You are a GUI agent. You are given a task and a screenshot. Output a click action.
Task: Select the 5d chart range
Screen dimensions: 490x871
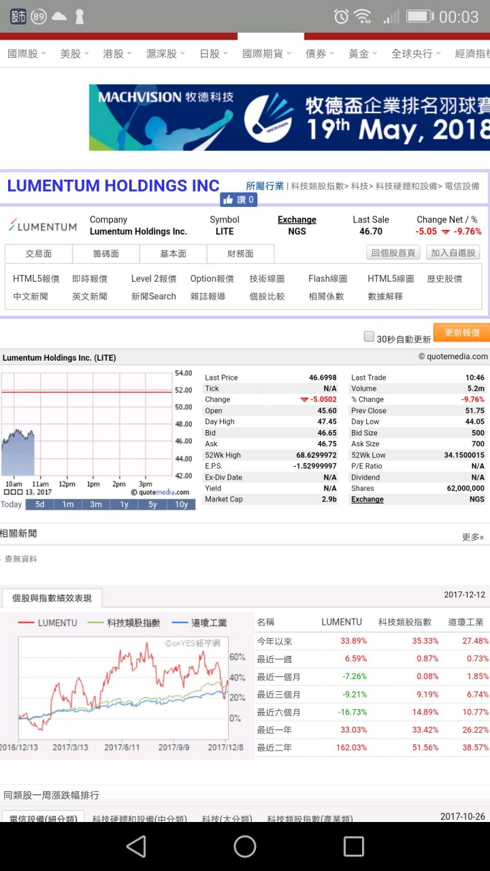point(39,504)
